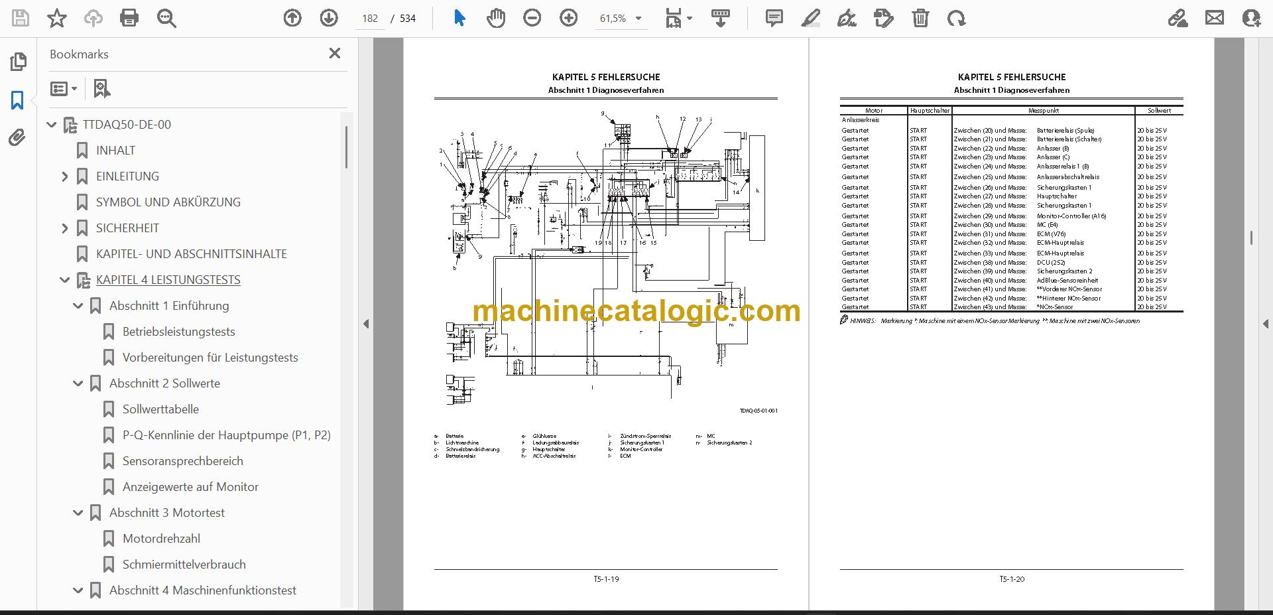This screenshot has width=1273, height=615.
Task: Open the highlight pen tool
Action: (x=810, y=18)
